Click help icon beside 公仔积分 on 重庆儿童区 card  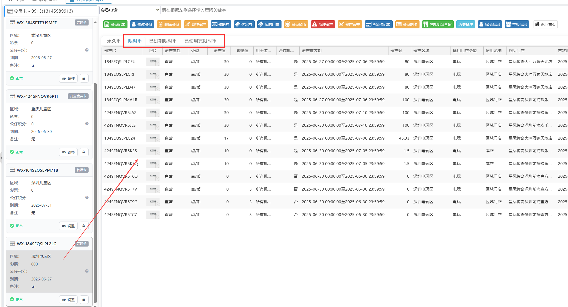pos(87,124)
